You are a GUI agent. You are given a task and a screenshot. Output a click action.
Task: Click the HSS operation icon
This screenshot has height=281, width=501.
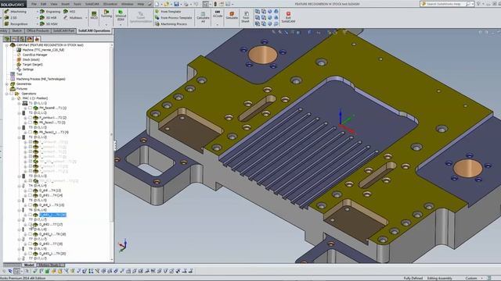[x=66, y=12]
